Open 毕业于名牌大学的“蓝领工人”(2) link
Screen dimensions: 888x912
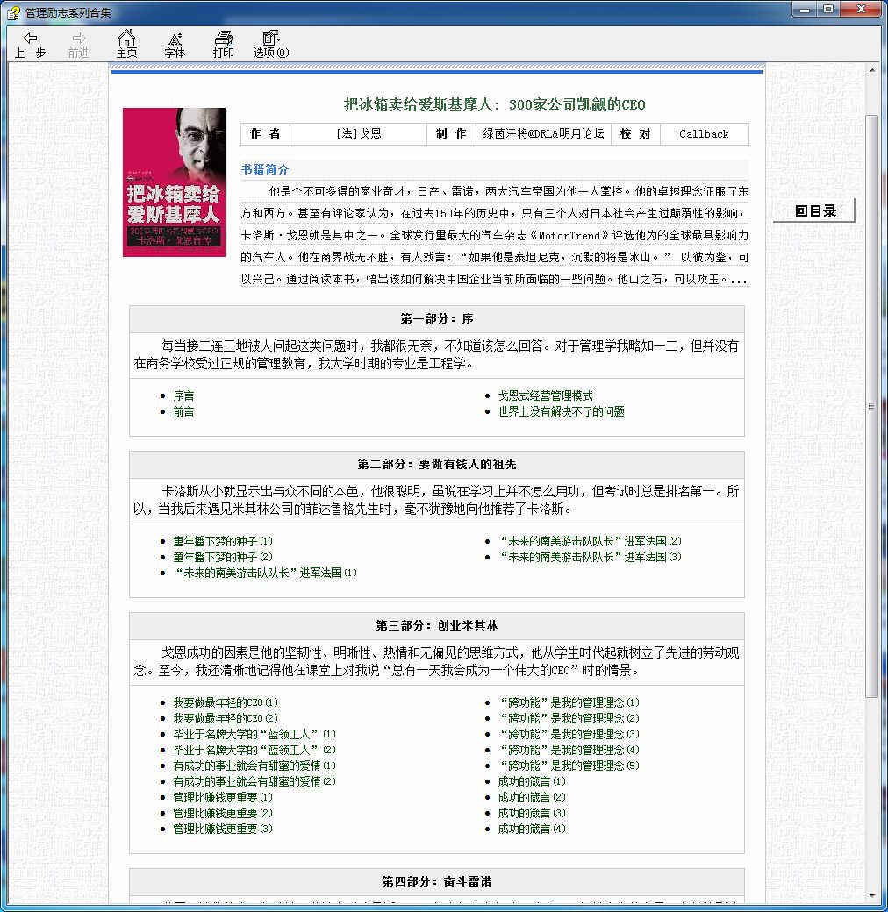point(254,750)
